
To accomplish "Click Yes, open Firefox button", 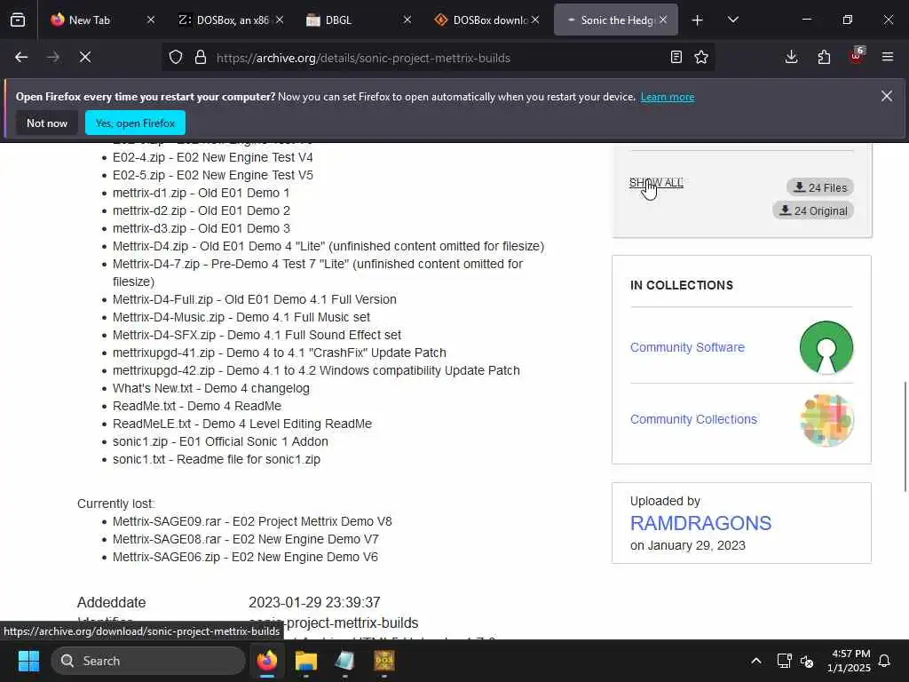I will [x=135, y=123].
